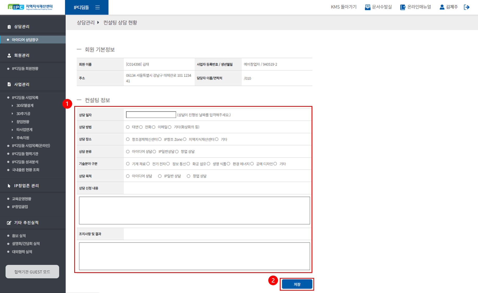Click the 상담관리 clipboard icon in sidebar

tap(9, 27)
